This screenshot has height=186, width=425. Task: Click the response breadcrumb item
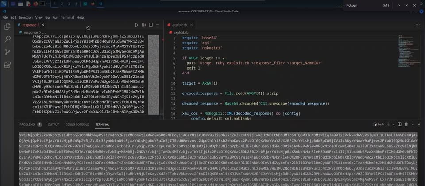click(x=31, y=32)
